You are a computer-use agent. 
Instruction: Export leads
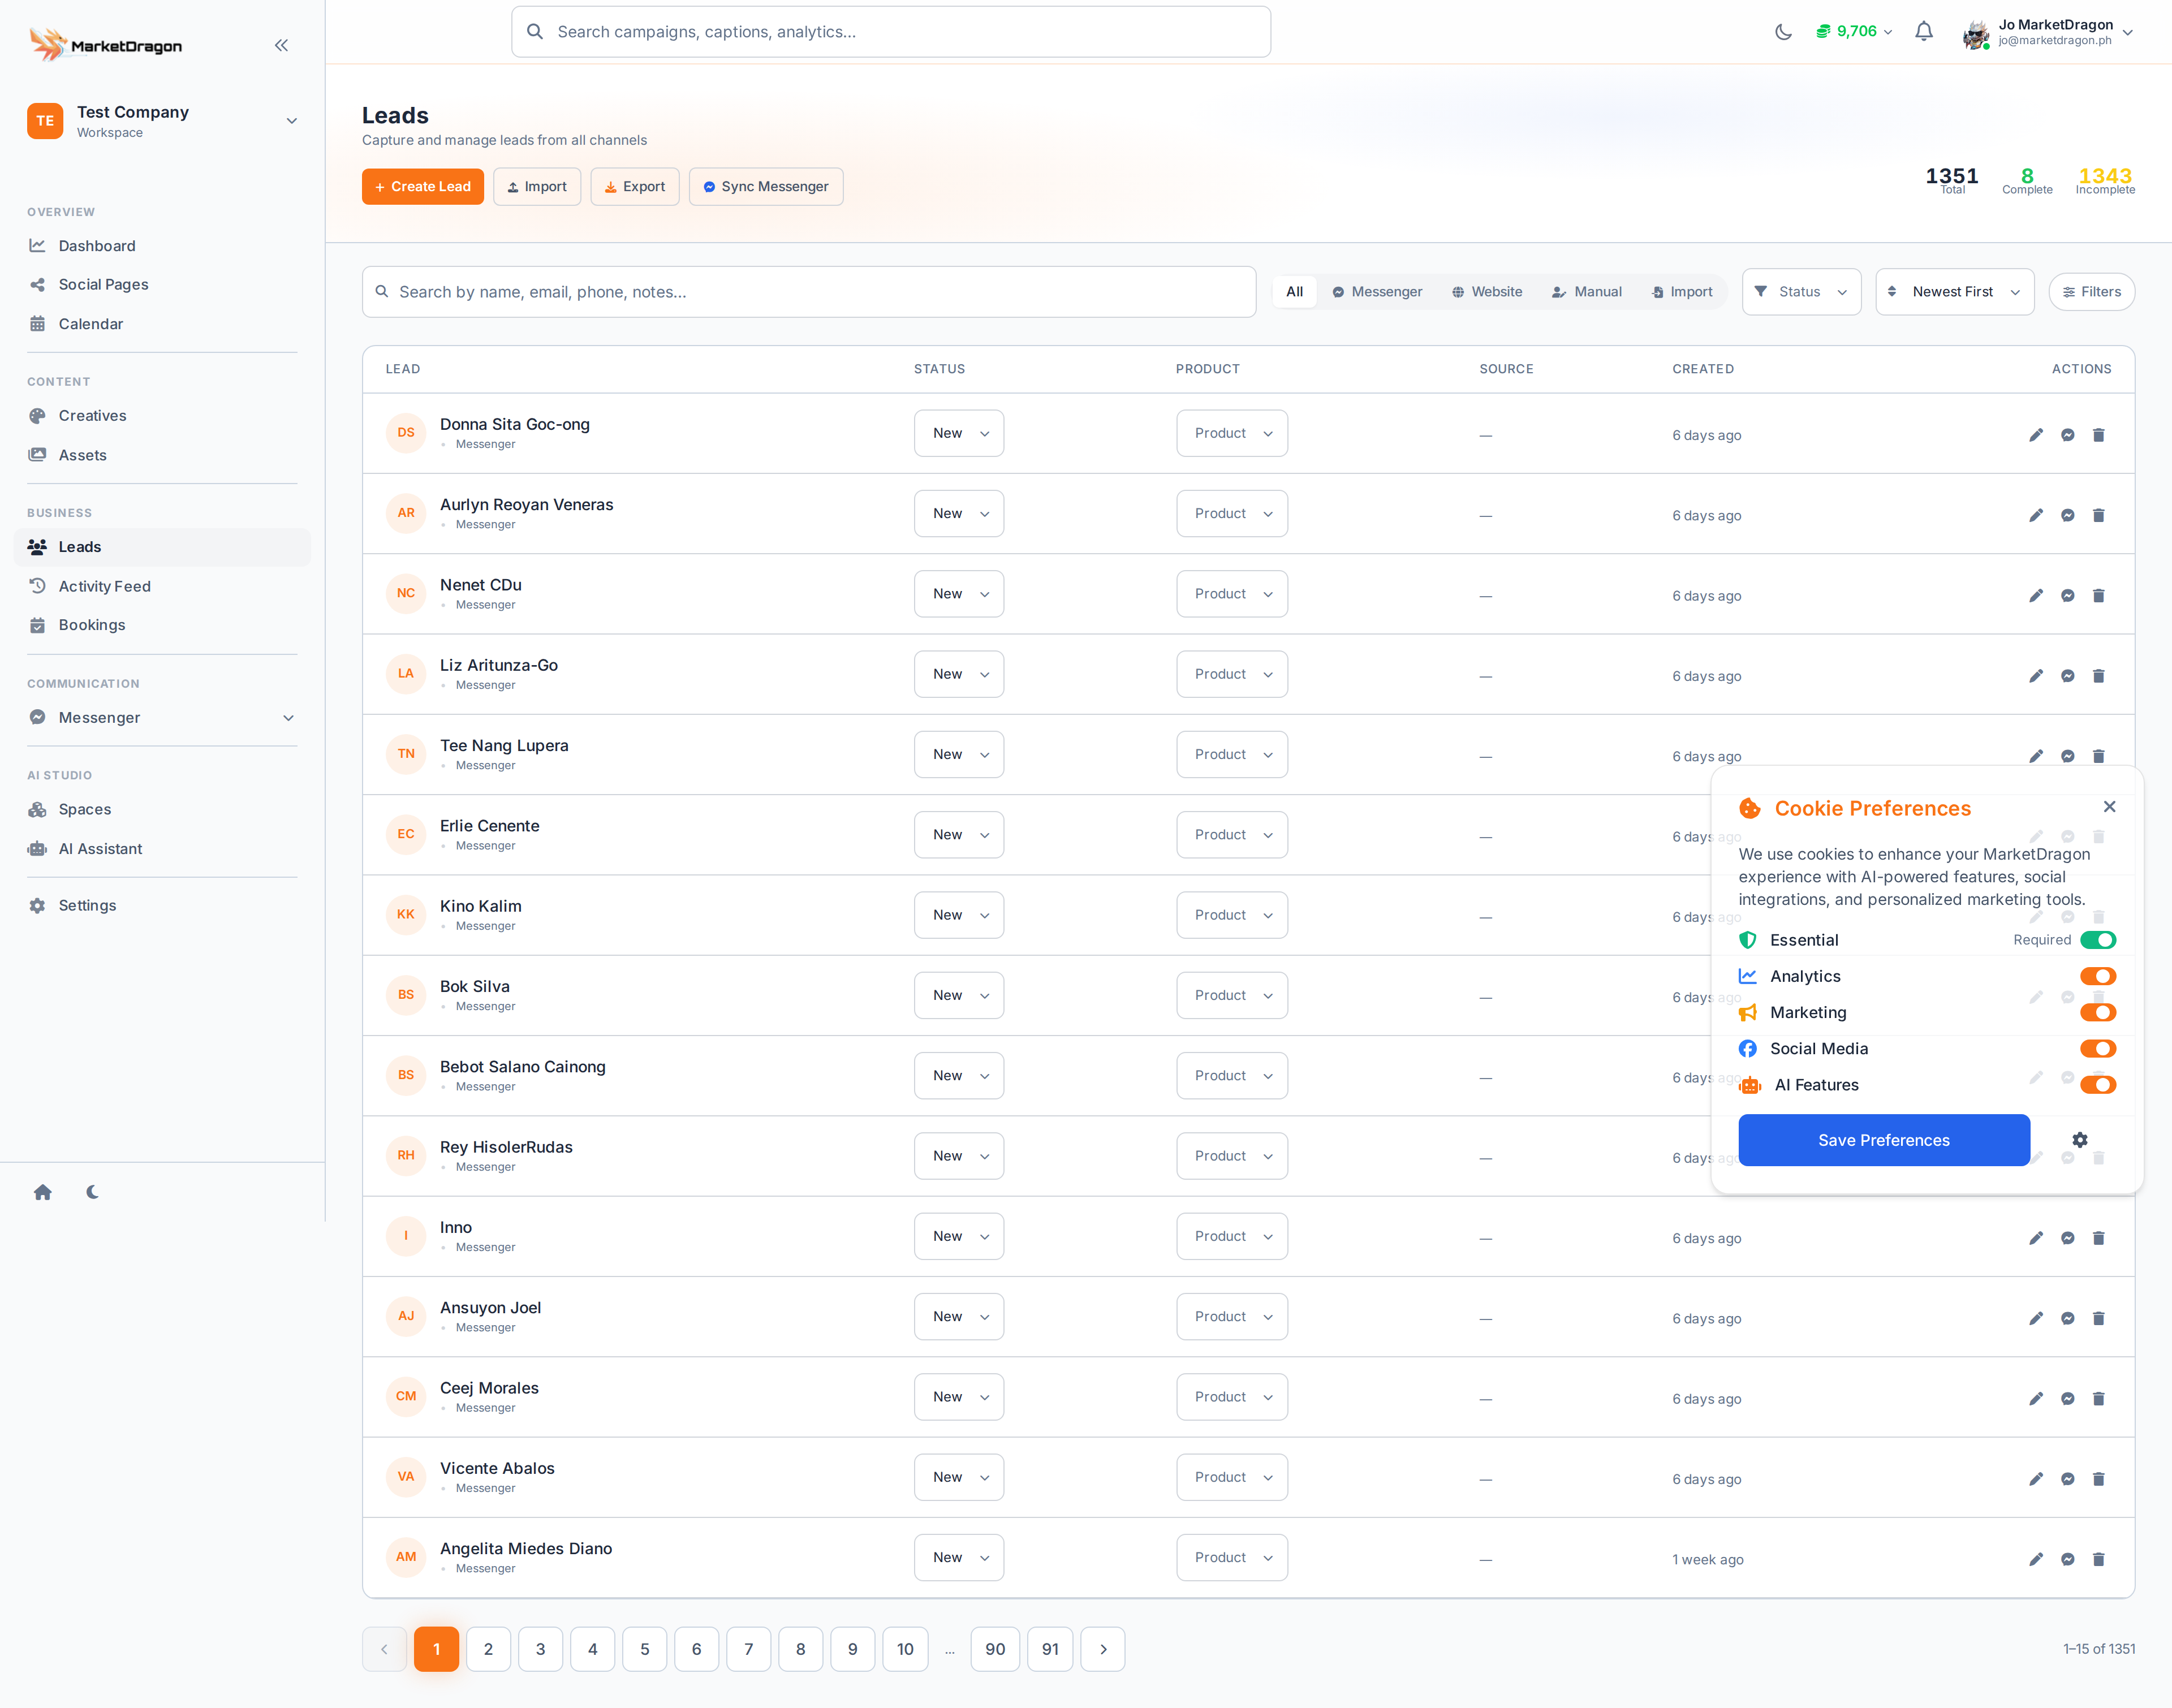tap(635, 187)
